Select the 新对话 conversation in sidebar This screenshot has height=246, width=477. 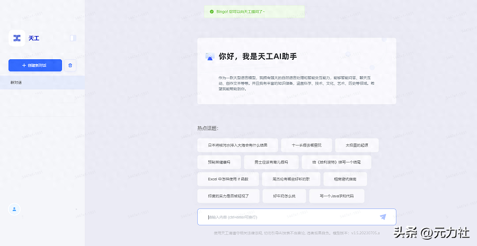[x=42, y=83]
